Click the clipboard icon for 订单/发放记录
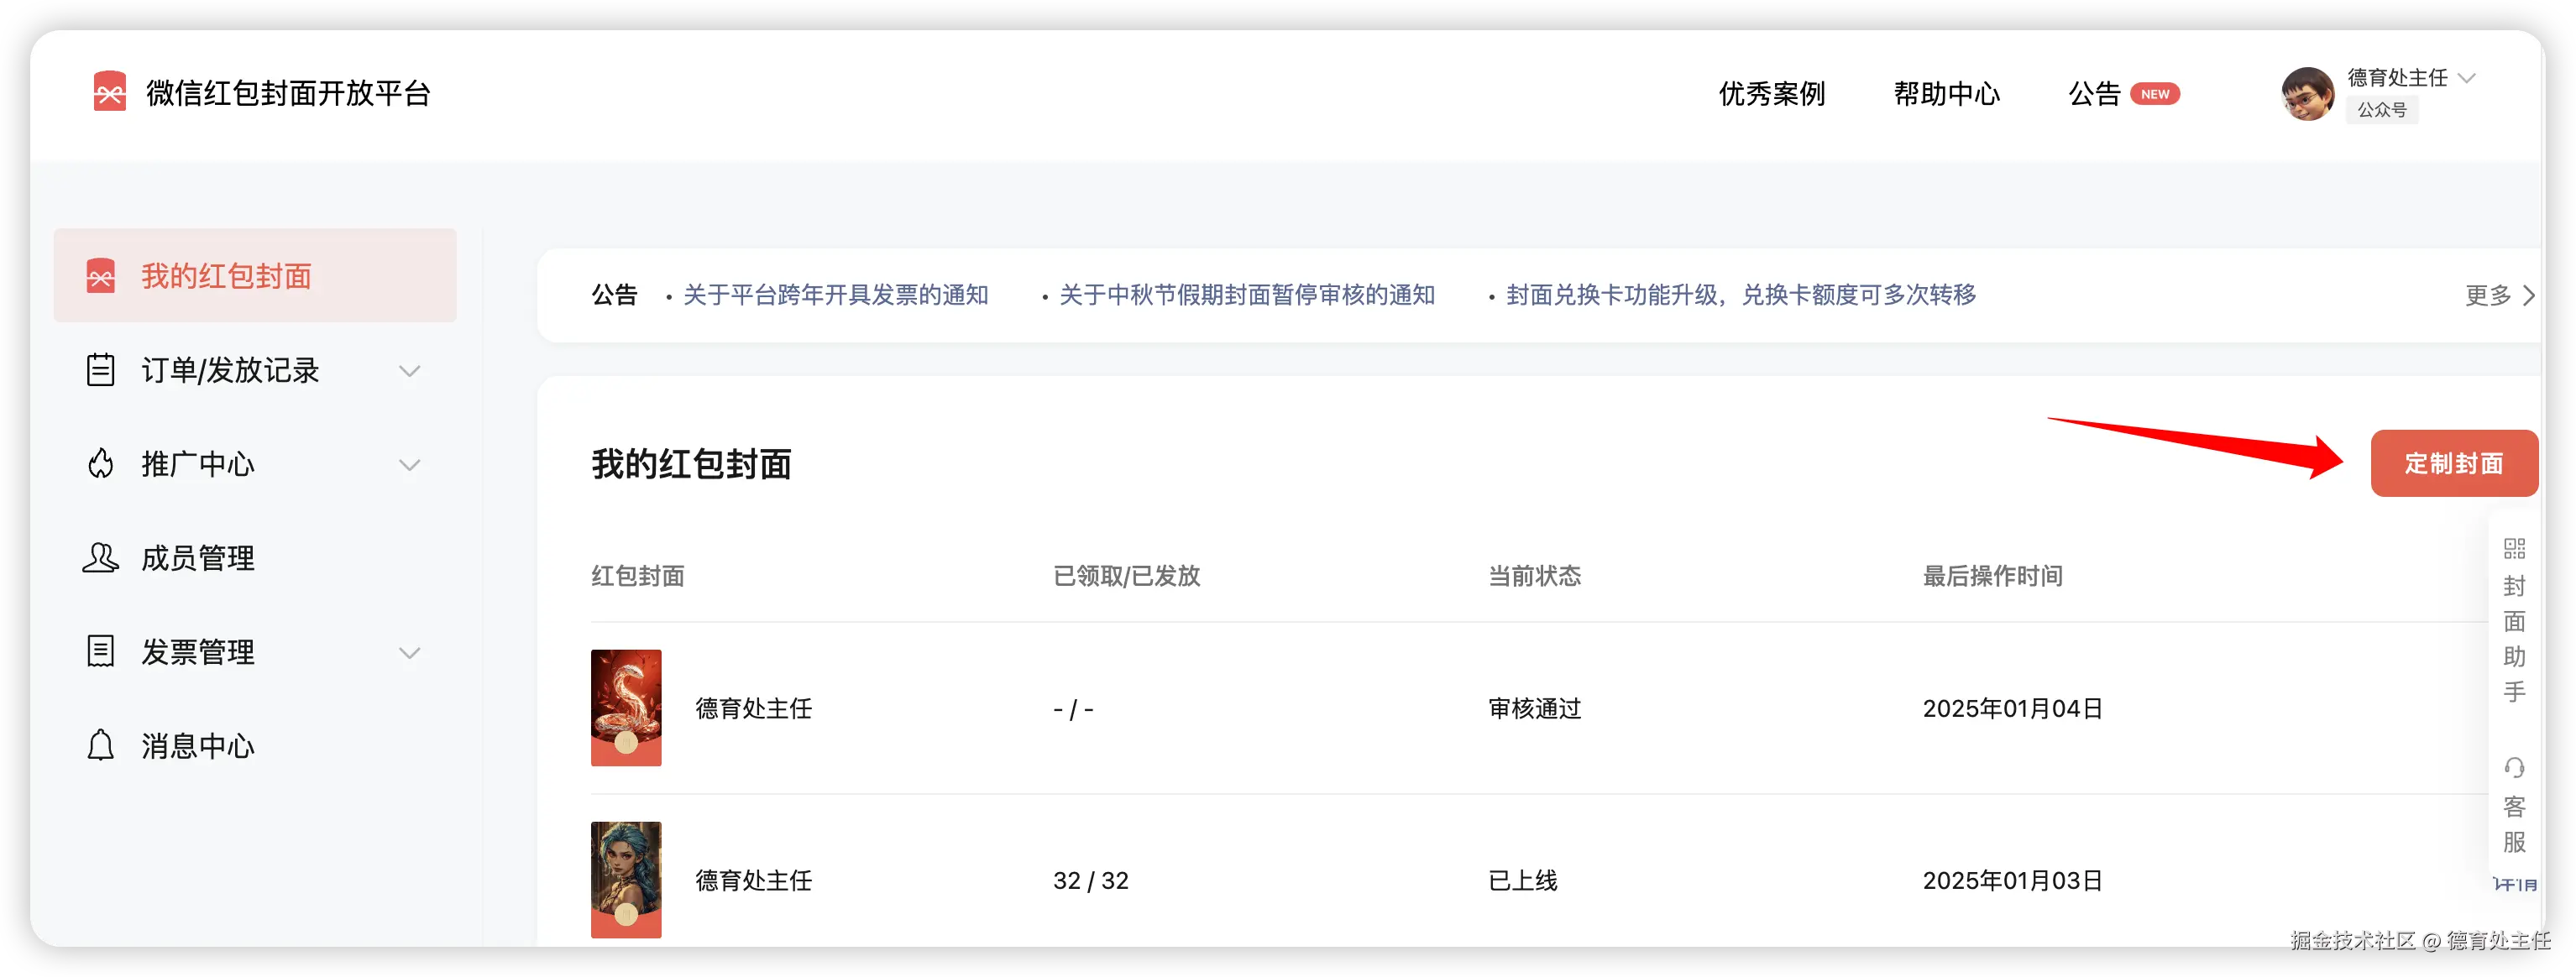Image resolution: width=2576 pixels, height=977 pixels. pos(100,370)
